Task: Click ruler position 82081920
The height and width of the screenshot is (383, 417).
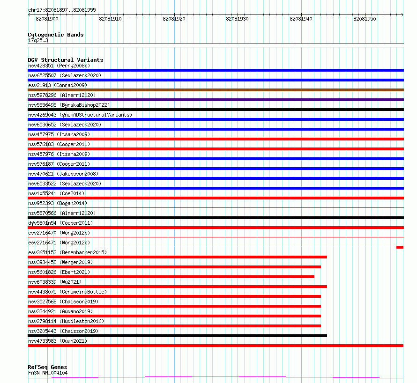Action: pos(174,19)
